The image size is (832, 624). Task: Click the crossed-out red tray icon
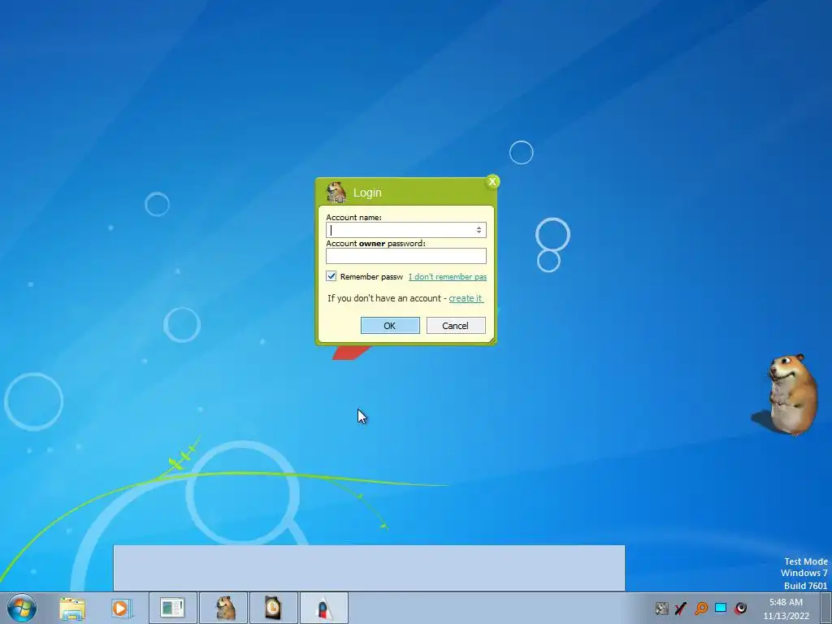point(681,608)
